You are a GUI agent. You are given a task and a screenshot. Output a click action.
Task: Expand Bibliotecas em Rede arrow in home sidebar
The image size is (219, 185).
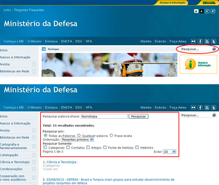coord(34,71)
